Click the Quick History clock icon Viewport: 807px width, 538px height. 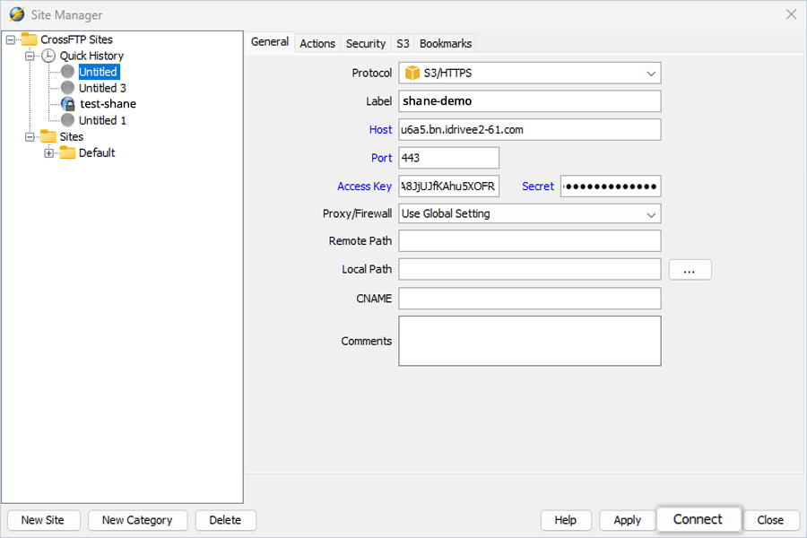(x=48, y=56)
